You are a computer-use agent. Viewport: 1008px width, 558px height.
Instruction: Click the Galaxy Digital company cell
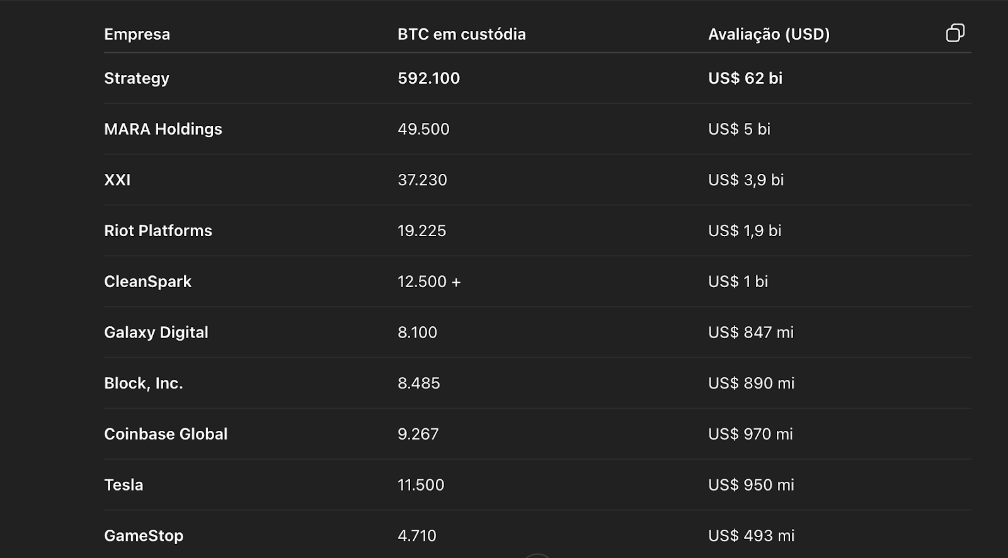click(156, 333)
